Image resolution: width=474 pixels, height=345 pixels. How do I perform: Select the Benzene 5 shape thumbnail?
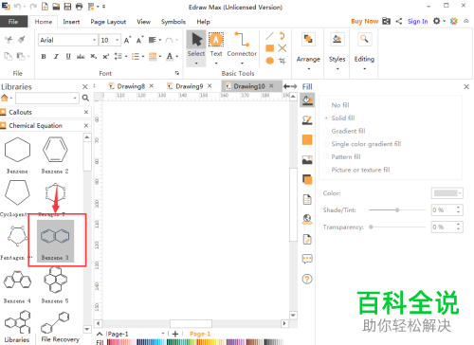[55, 284]
